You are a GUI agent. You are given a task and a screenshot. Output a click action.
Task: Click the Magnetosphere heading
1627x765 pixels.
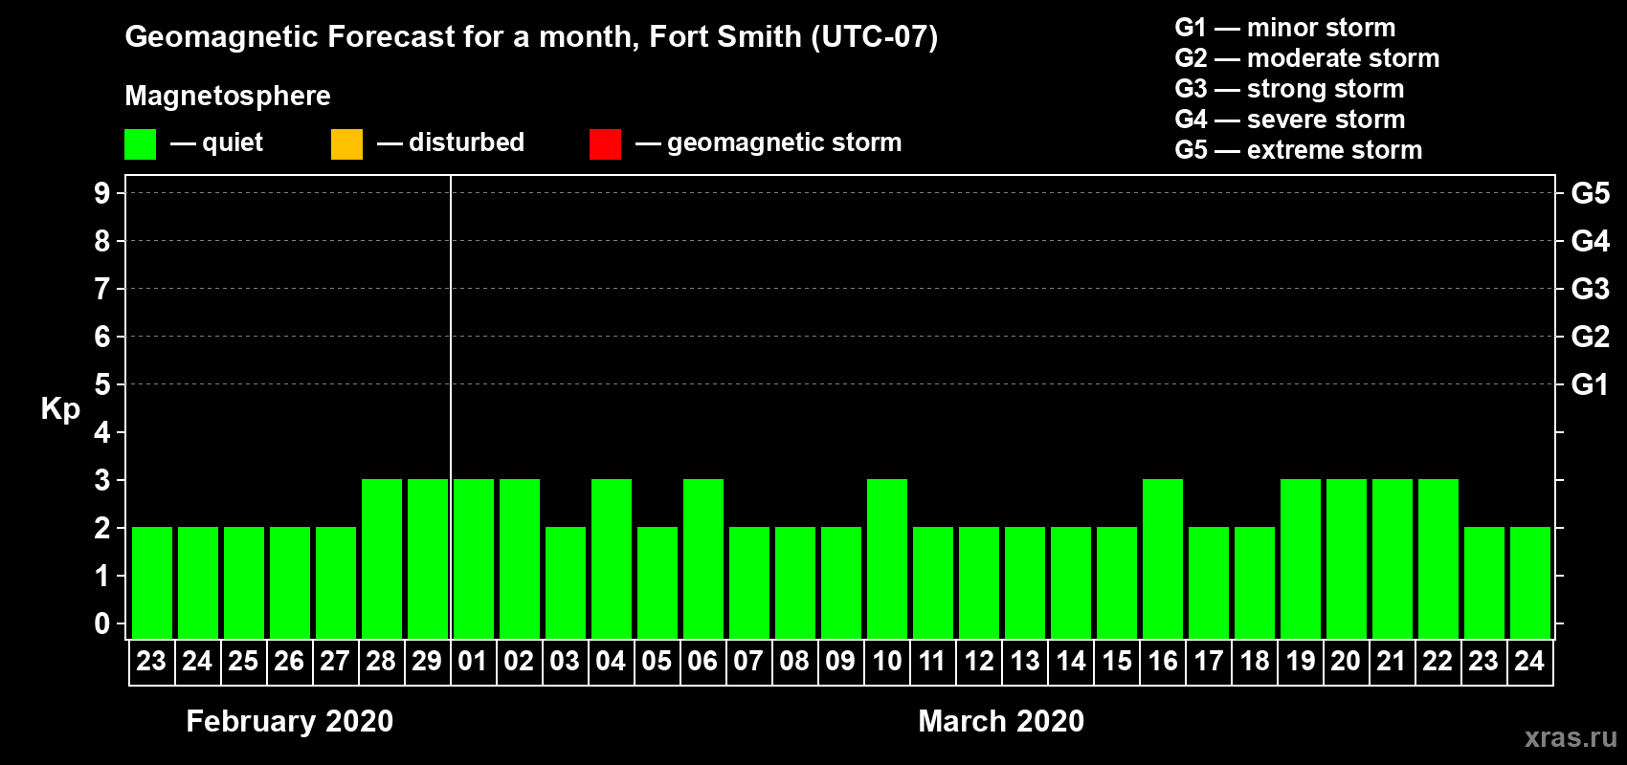click(x=228, y=97)
